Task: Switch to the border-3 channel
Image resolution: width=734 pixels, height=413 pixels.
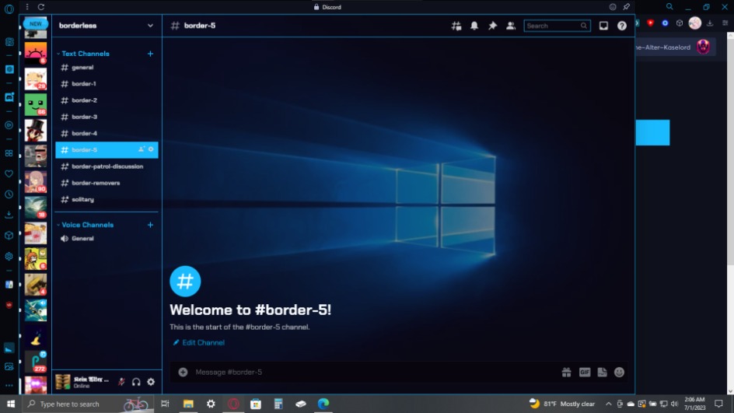Action: pos(84,117)
